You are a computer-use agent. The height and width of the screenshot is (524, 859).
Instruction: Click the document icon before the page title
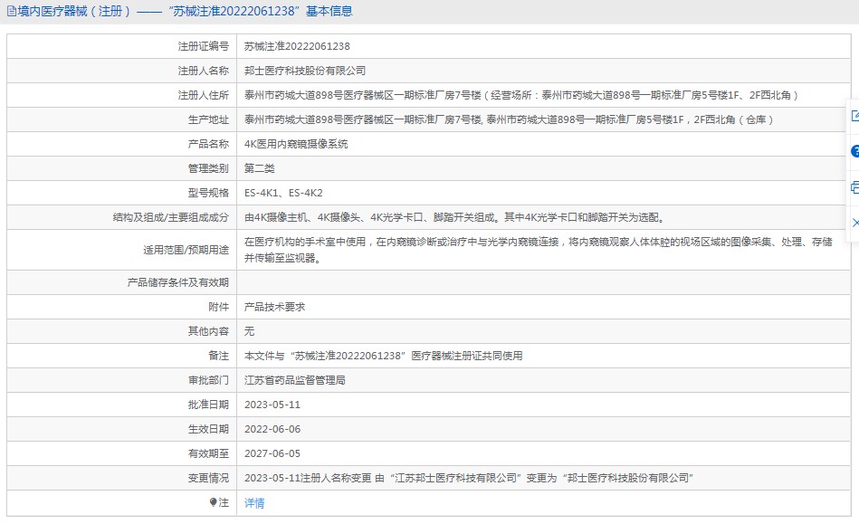point(11,11)
